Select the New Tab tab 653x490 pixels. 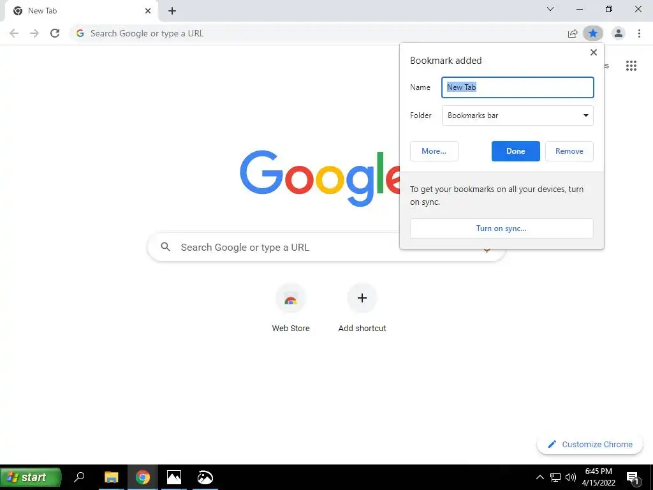click(x=81, y=11)
